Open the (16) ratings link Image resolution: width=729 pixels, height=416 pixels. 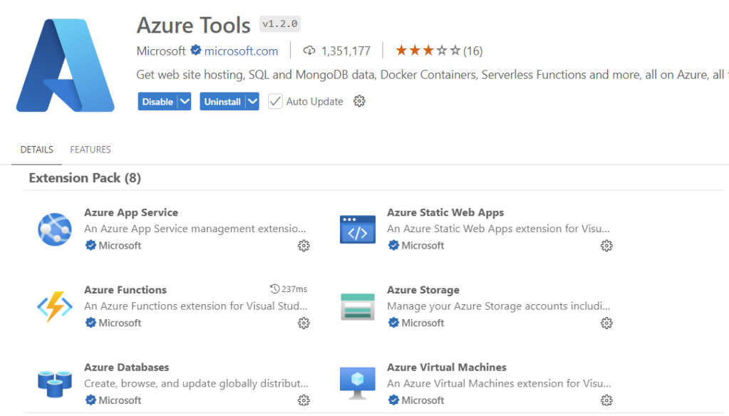(x=474, y=51)
